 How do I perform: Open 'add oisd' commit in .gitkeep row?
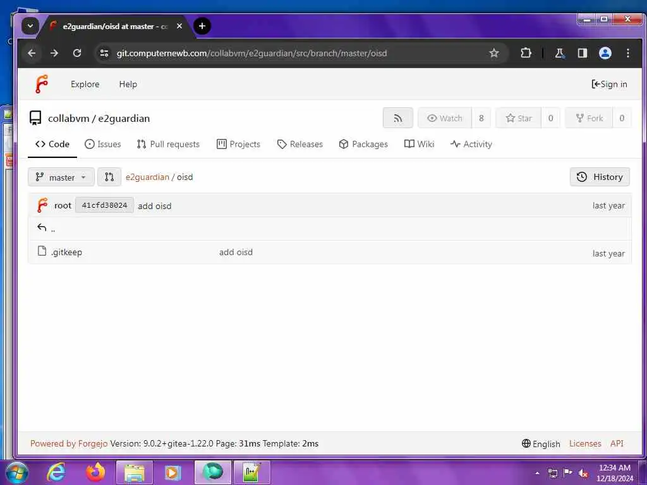(x=236, y=252)
